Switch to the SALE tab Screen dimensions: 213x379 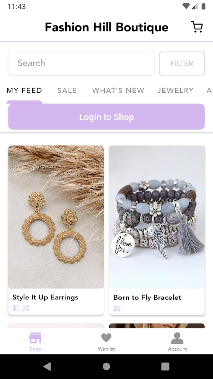click(x=67, y=90)
